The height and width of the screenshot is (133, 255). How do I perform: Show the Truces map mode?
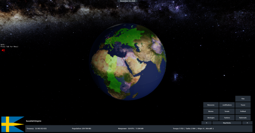coord(243,105)
